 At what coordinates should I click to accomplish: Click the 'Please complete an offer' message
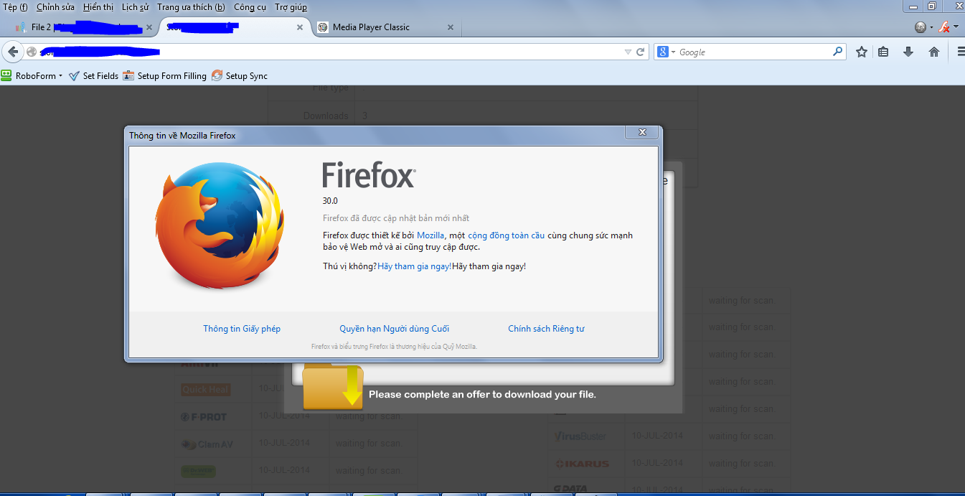coord(482,395)
